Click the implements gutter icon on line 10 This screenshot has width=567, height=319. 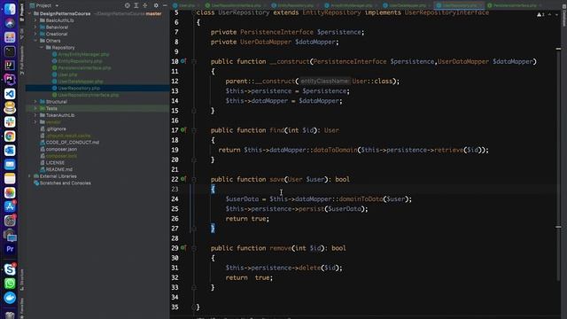[x=183, y=61]
